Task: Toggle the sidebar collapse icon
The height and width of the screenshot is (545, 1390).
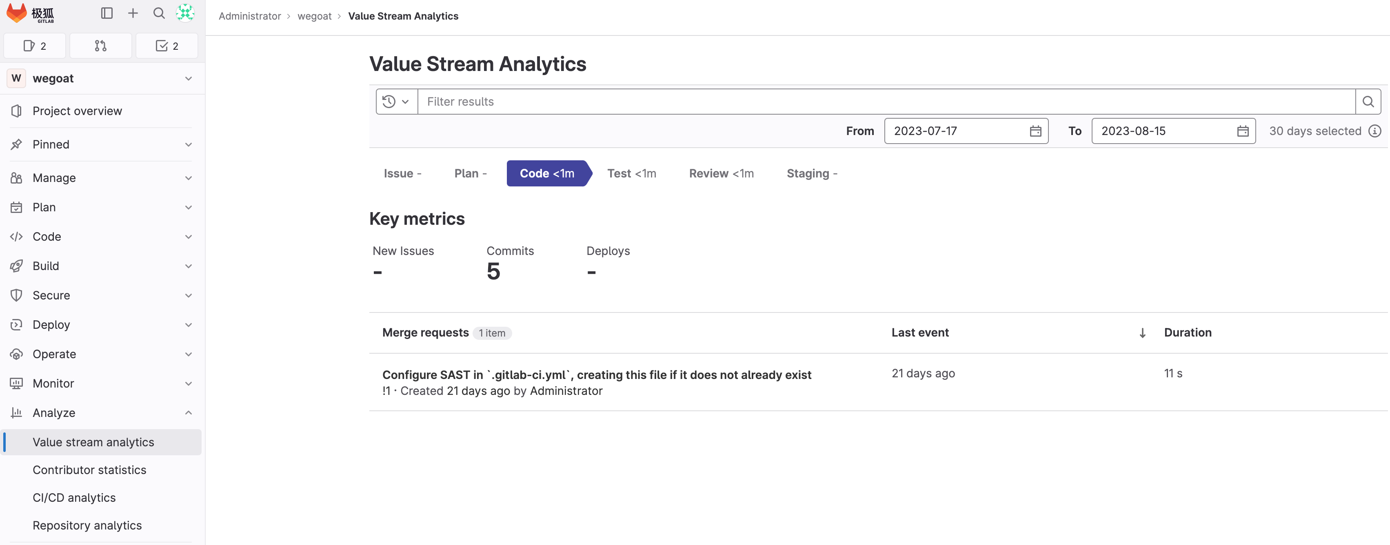Action: 107,13
